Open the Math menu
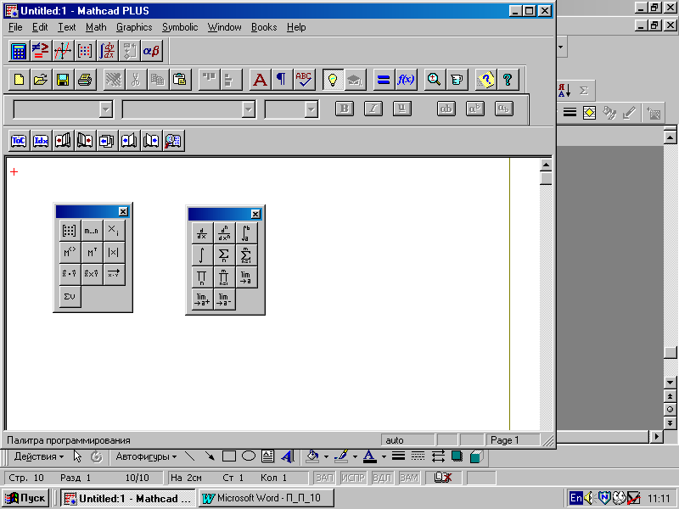The height and width of the screenshot is (509, 679). point(96,27)
